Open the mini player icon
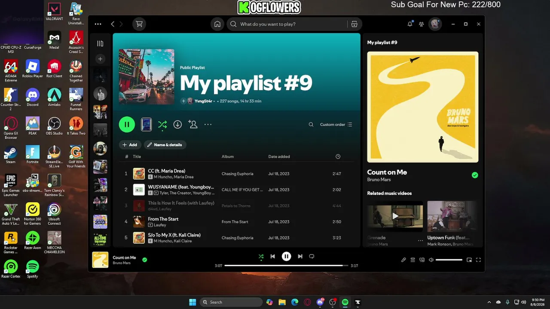The height and width of the screenshot is (309, 550). point(469,260)
